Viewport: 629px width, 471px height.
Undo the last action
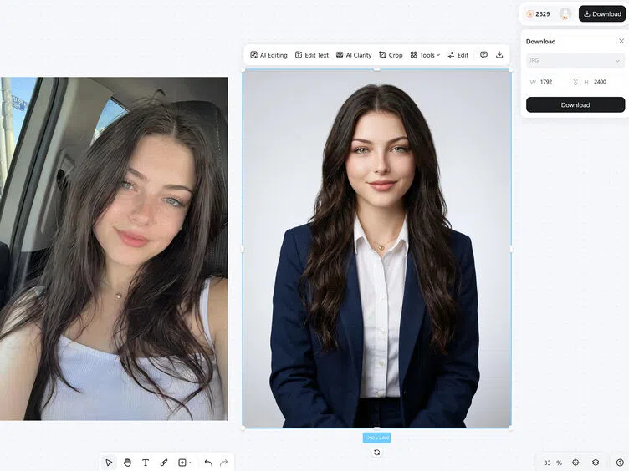click(208, 463)
